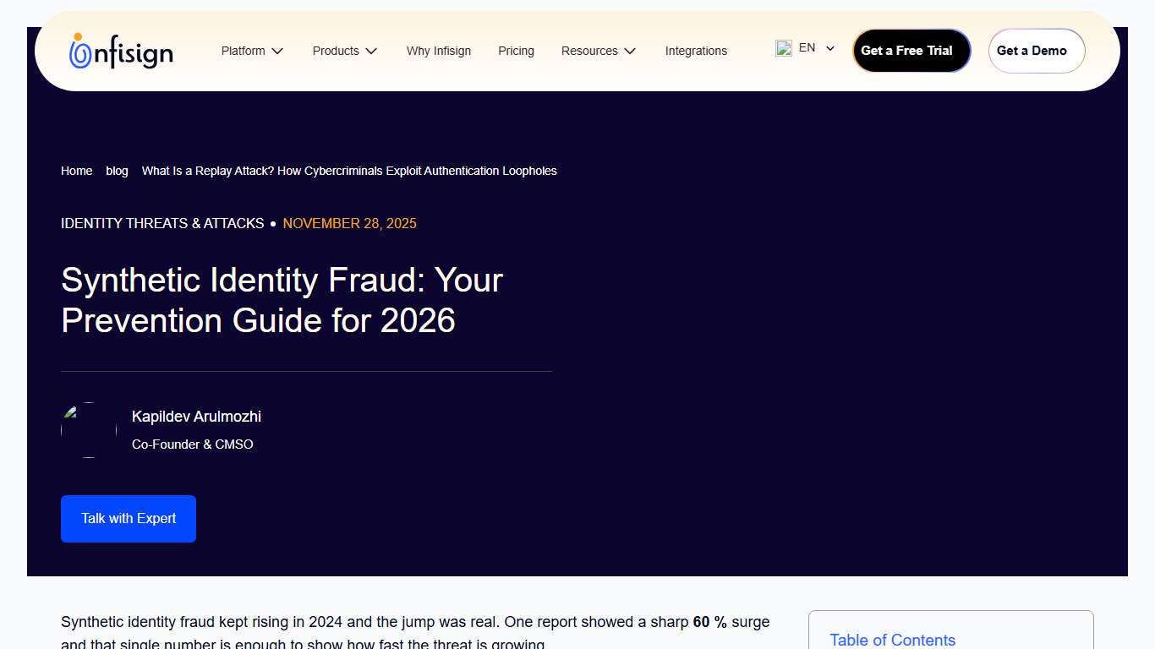Expand the Platform dropdown chevron
The image size is (1155, 649).
(278, 51)
